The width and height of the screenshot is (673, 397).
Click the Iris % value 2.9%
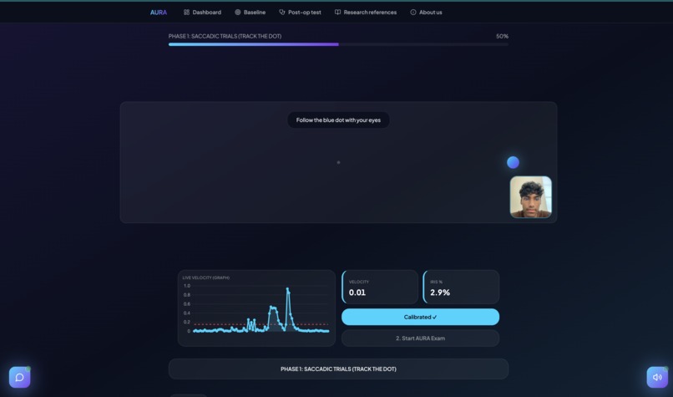440,293
